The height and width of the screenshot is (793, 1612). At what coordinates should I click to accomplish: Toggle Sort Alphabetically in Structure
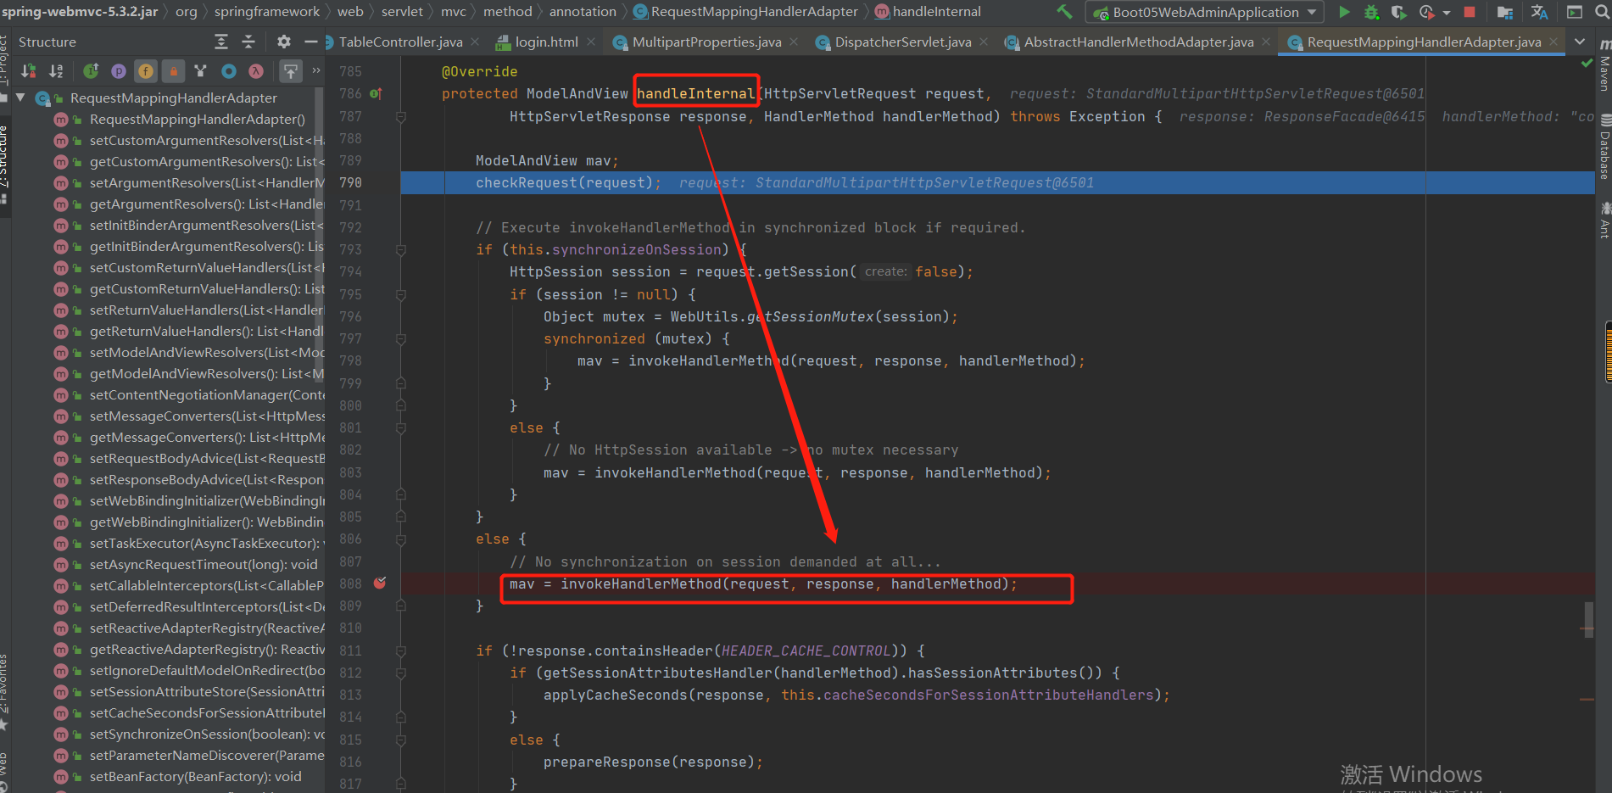pyautogui.click(x=56, y=71)
